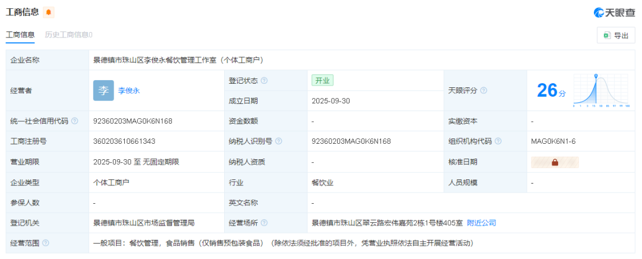Click the orange bell icon beside 工商信息 title

tap(49, 12)
